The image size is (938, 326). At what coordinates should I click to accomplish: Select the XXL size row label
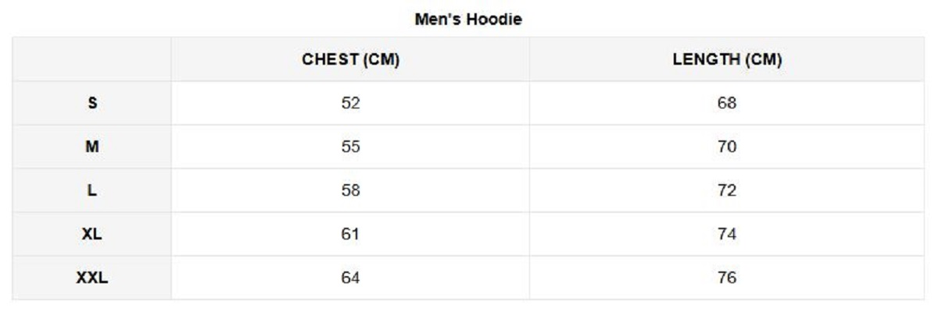tap(91, 278)
